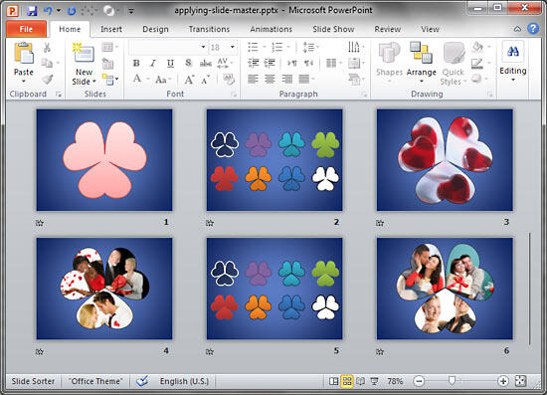Screen dimensions: 547x395
Task: Toggle Underline formatting
Action: (170, 63)
